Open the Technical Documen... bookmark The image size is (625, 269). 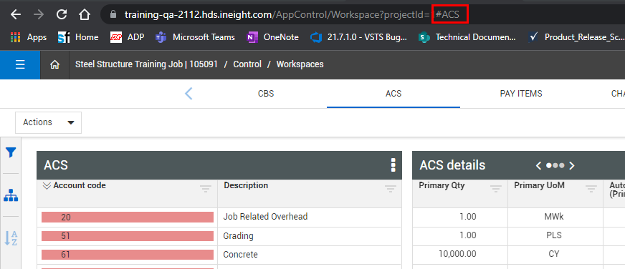467,37
